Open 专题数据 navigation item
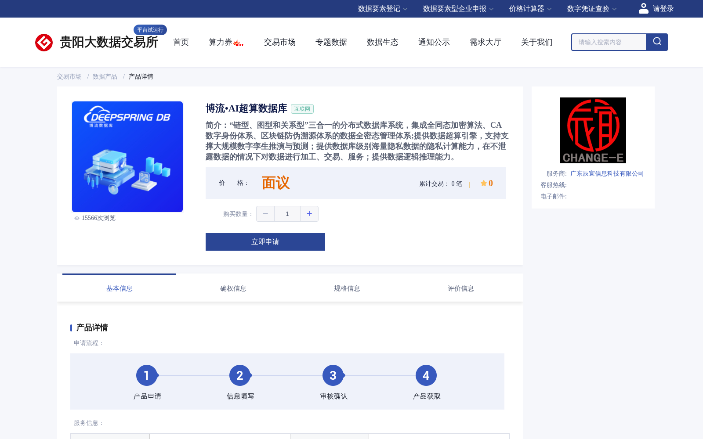The image size is (703, 439). (331, 42)
